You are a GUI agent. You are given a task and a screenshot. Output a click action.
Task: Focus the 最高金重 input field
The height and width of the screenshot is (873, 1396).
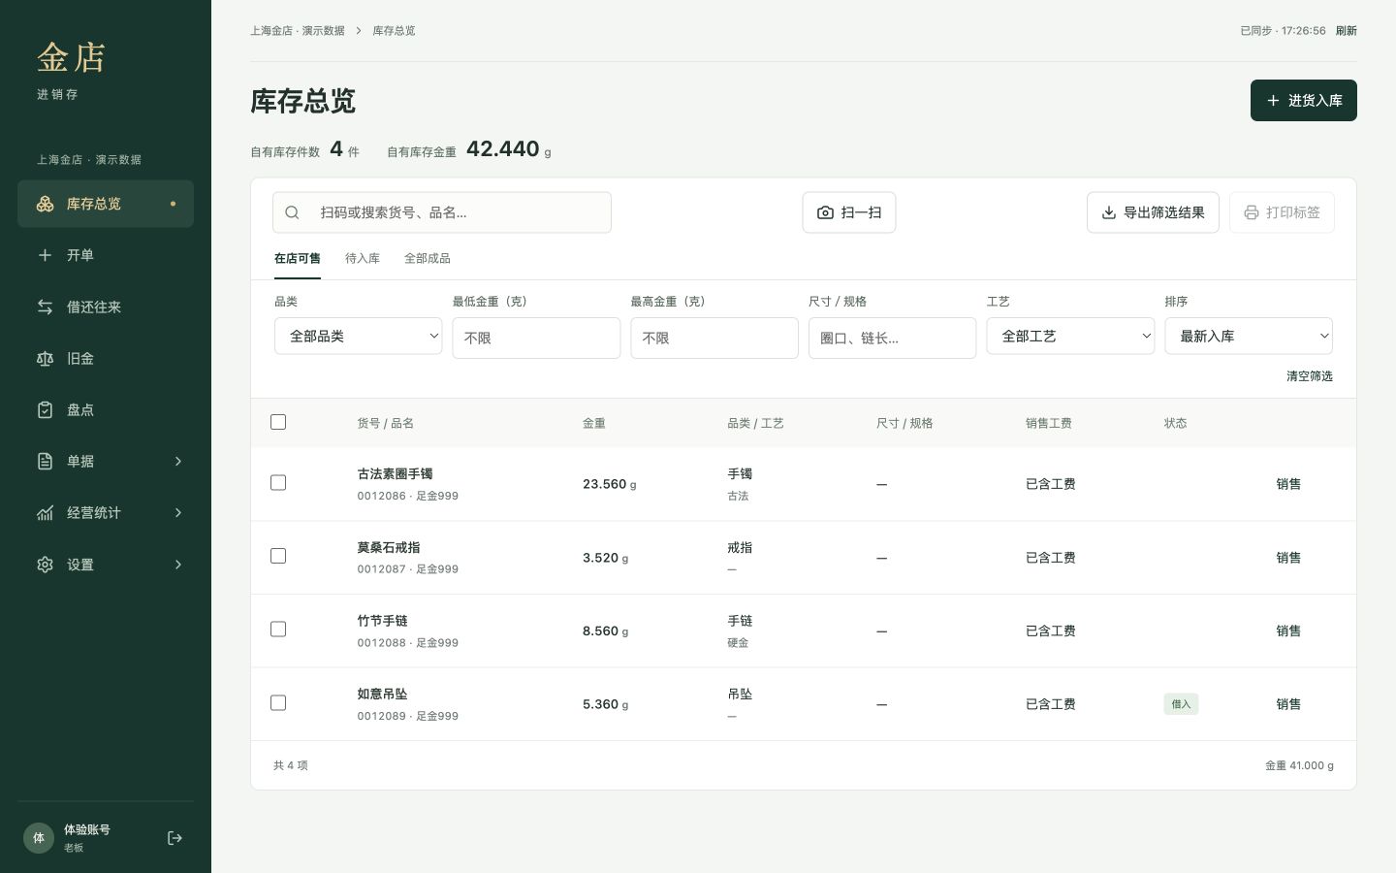714,338
